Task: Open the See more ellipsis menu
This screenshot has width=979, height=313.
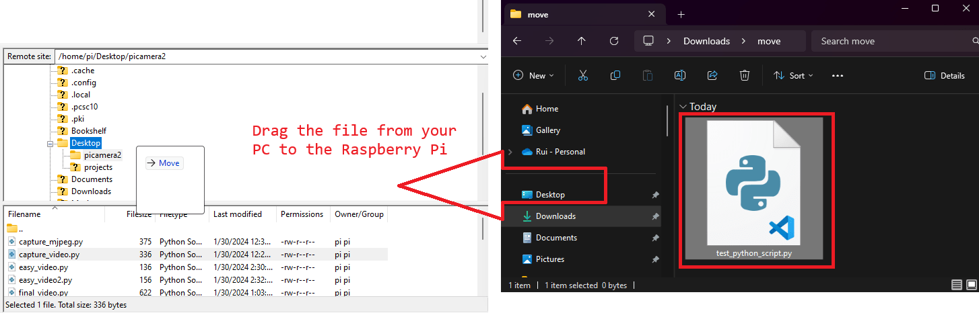Action: point(838,76)
